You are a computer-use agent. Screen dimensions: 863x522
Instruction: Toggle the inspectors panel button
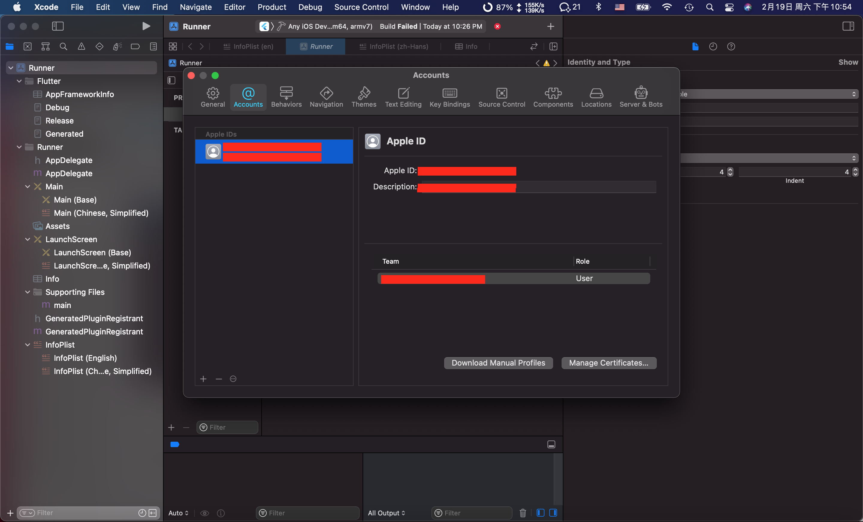pyautogui.click(x=848, y=26)
